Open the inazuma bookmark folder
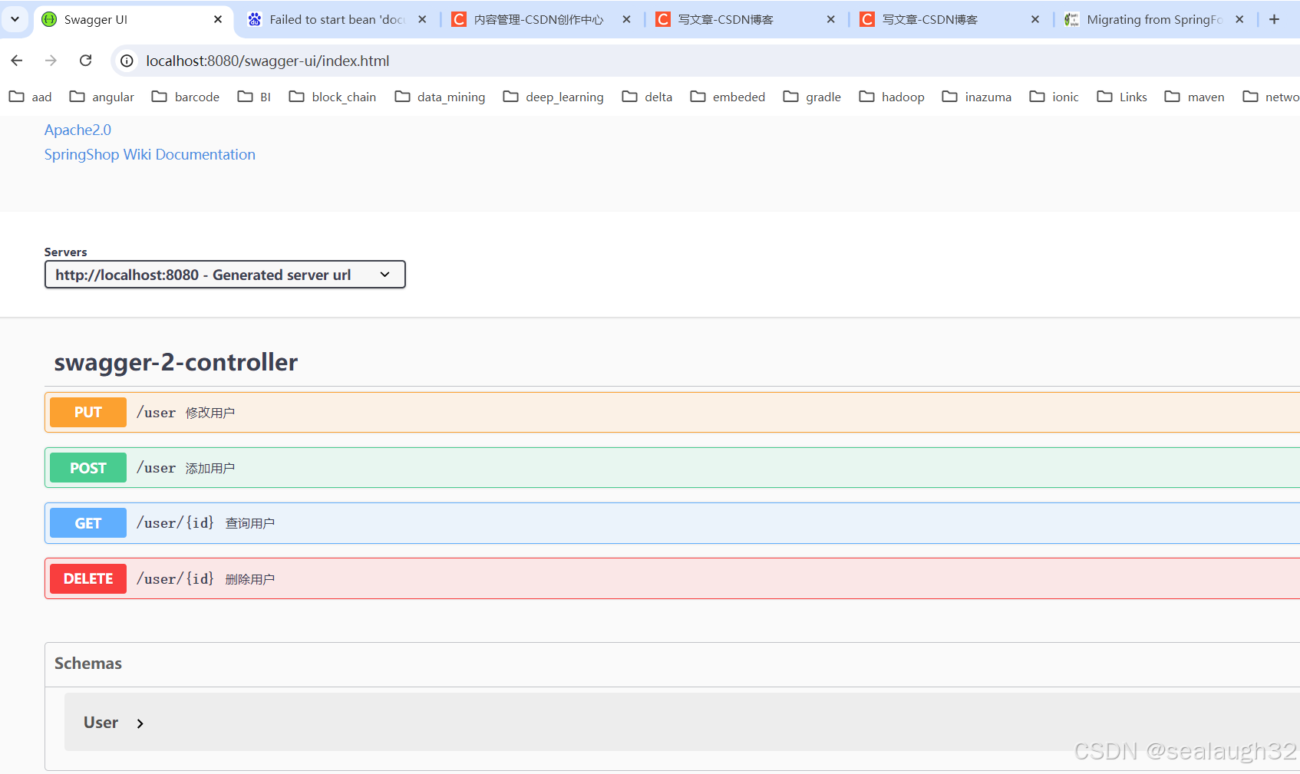Image resolution: width=1300 pixels, height=774 pixels. point(977,97)
